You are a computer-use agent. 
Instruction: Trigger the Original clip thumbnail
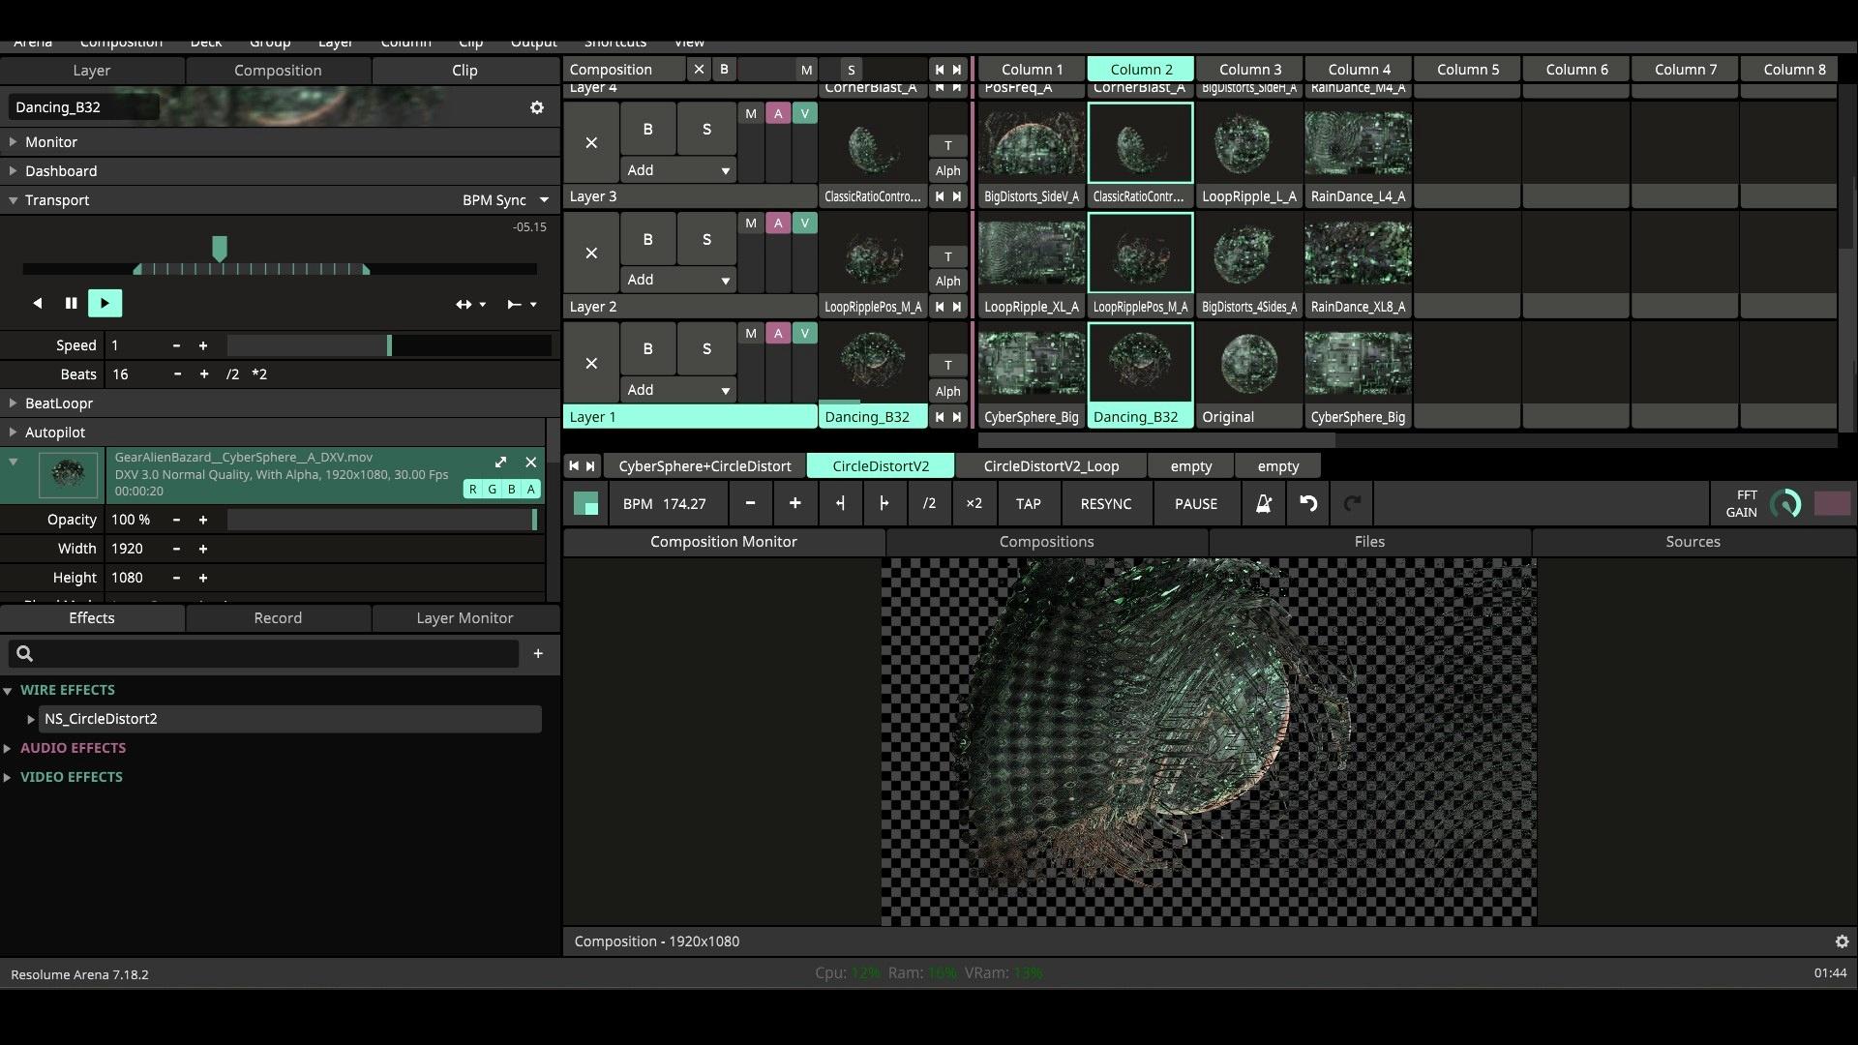[x=1249, y=365]
